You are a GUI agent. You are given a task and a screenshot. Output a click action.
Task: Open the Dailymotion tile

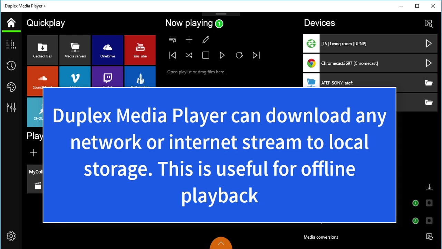point(140,77)
